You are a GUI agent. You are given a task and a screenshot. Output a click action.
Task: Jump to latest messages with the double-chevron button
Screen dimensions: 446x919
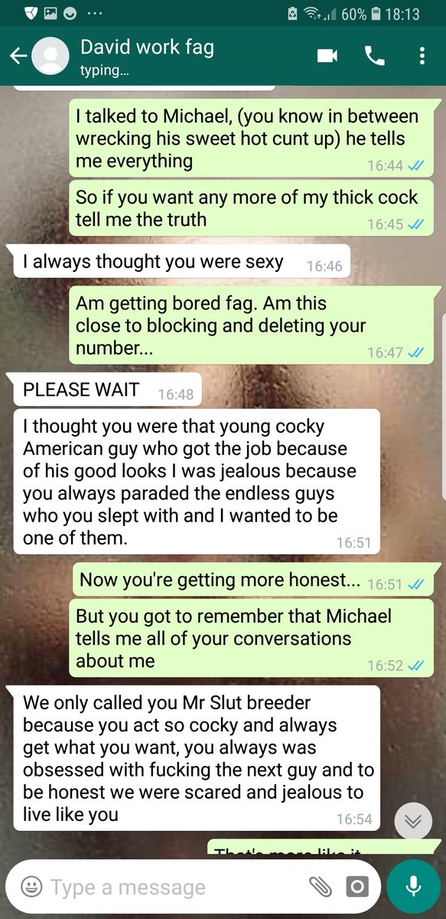[413, 820]
